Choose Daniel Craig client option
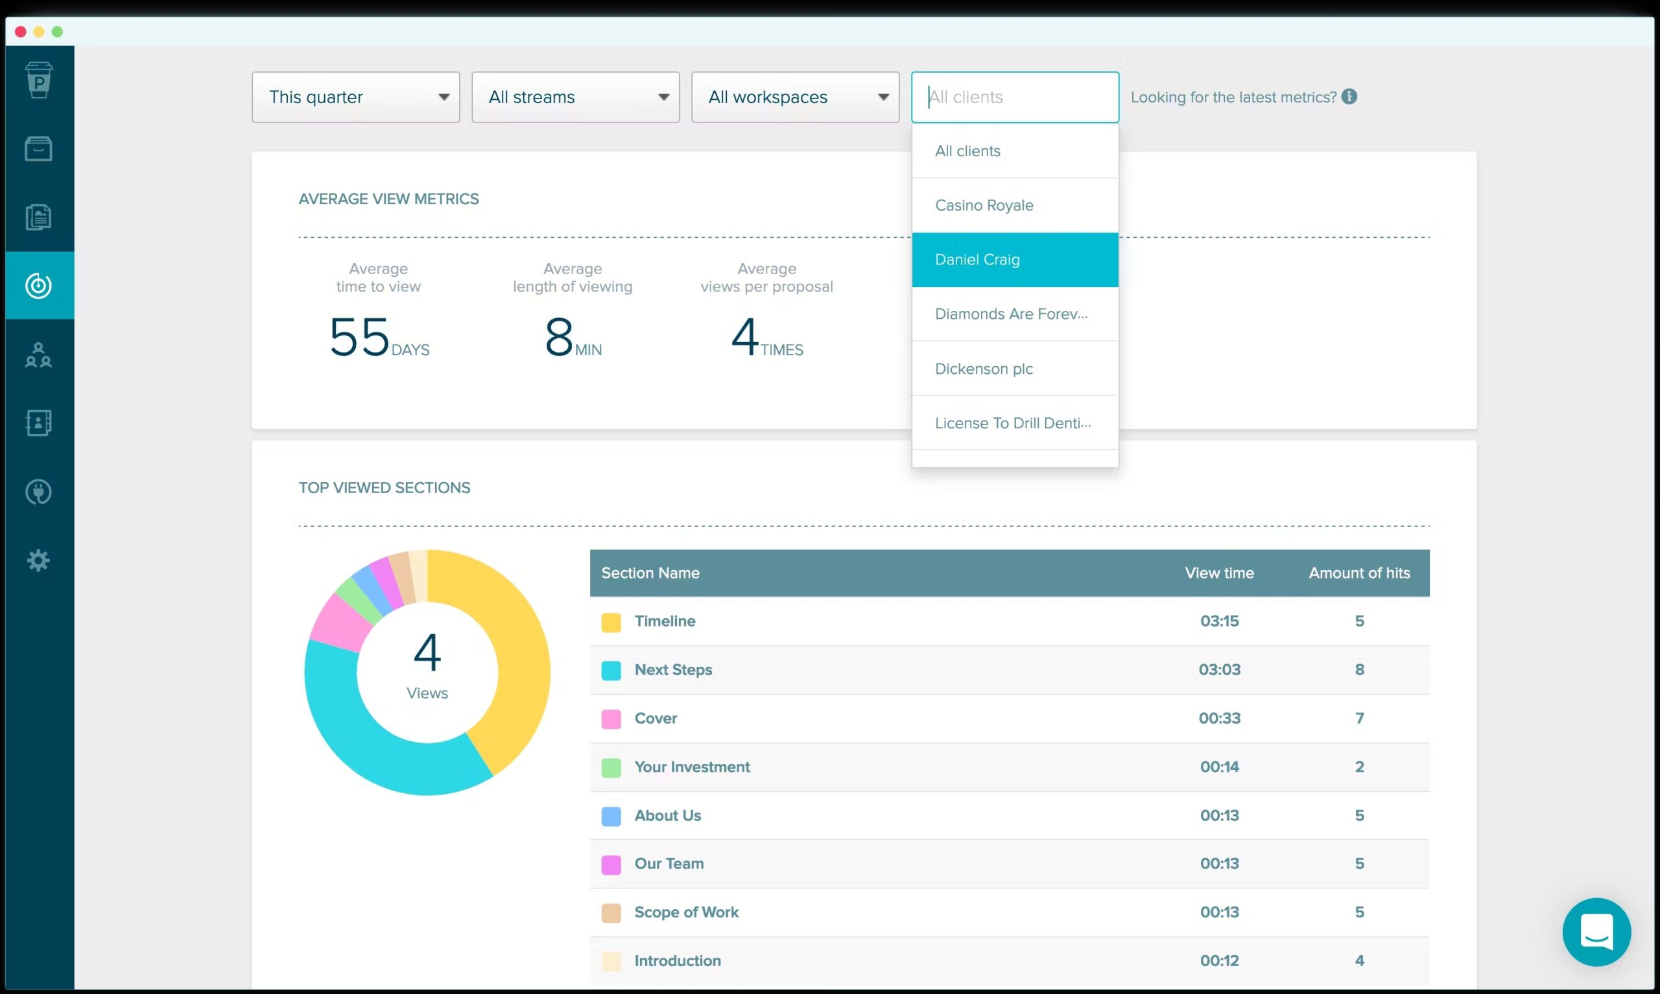This screenshot has height=994, width=1660. [x=1015, y=260]
